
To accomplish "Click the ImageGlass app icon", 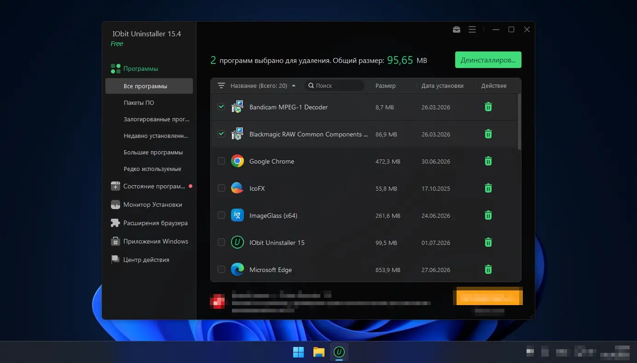I will tap(237, 216).
